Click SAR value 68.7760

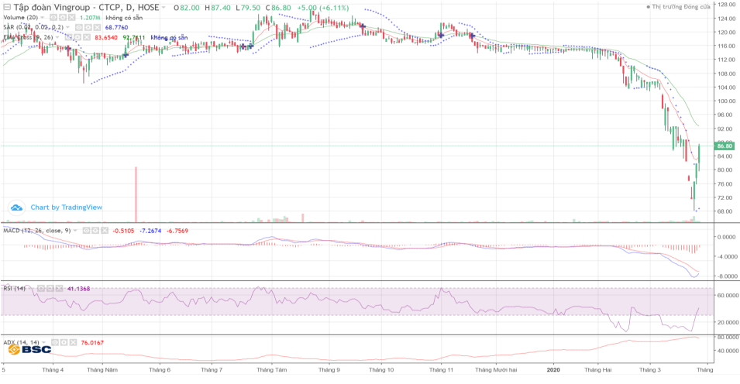pyautogui.click(x=116, y=27)
